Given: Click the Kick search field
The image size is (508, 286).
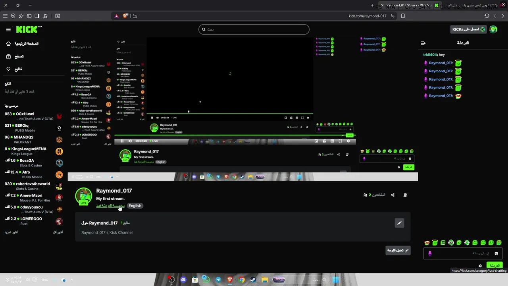Looking at the screenshot, I should 254,29.
